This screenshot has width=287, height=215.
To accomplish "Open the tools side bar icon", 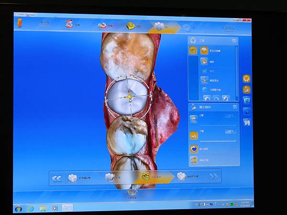I will [246, 89].
